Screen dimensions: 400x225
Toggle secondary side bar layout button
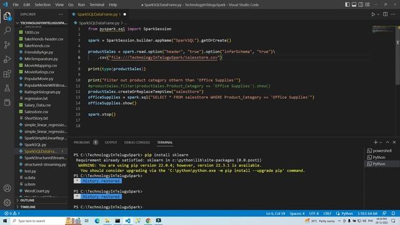[x=361, y=4]
